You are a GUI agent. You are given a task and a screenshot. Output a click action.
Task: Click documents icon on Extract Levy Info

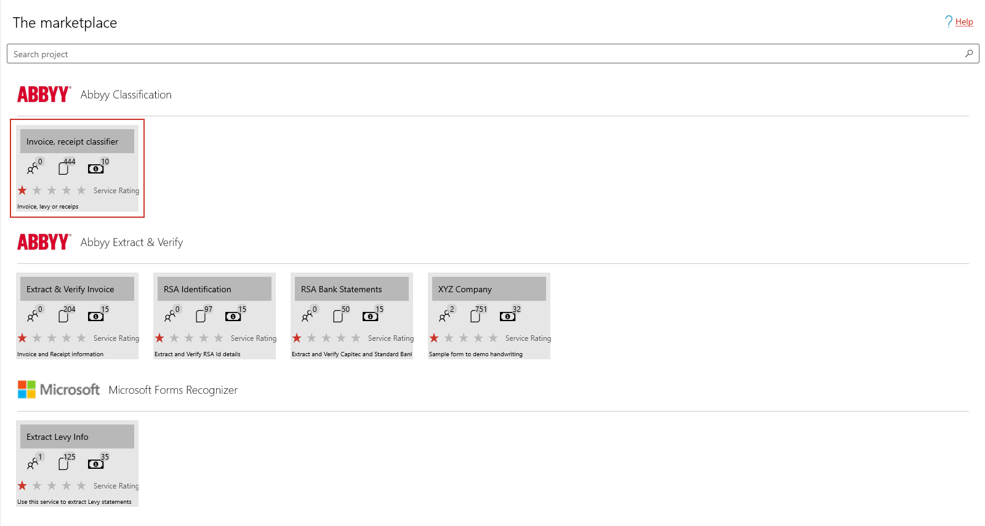[63, 463]
